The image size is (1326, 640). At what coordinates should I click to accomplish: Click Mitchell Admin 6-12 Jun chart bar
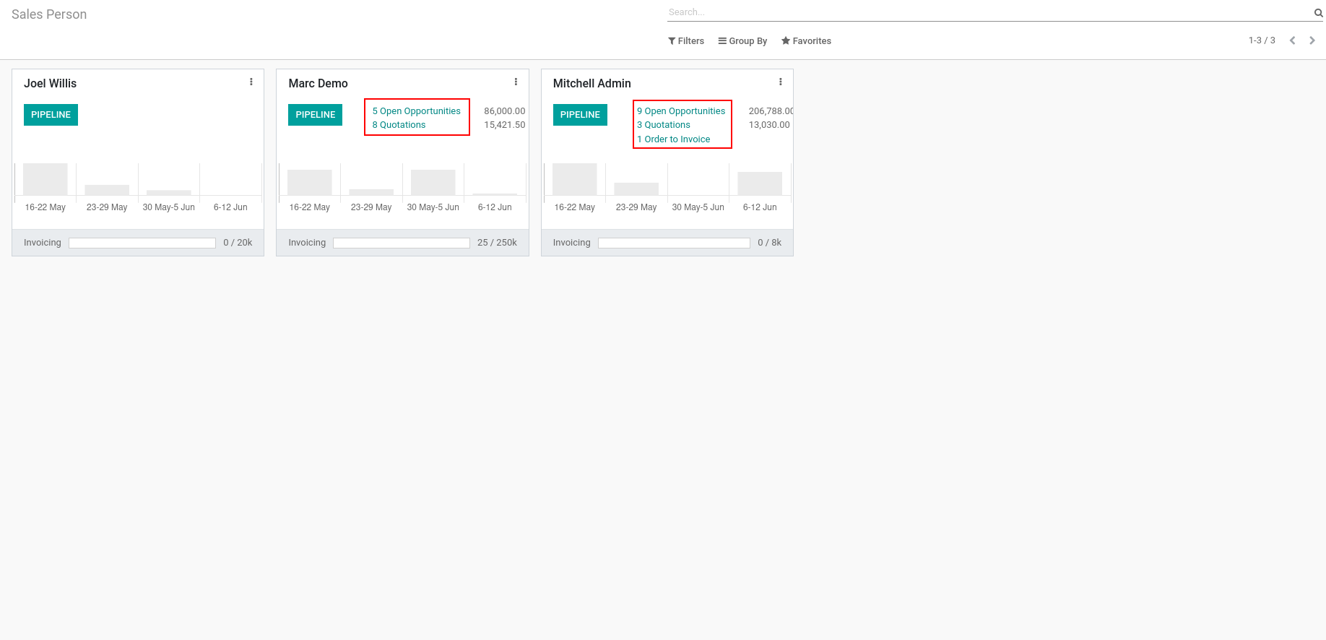760,183
